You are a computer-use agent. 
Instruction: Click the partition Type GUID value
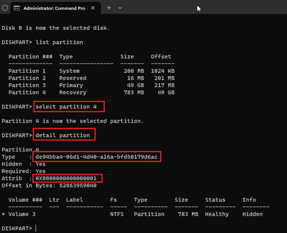(97, 157)
